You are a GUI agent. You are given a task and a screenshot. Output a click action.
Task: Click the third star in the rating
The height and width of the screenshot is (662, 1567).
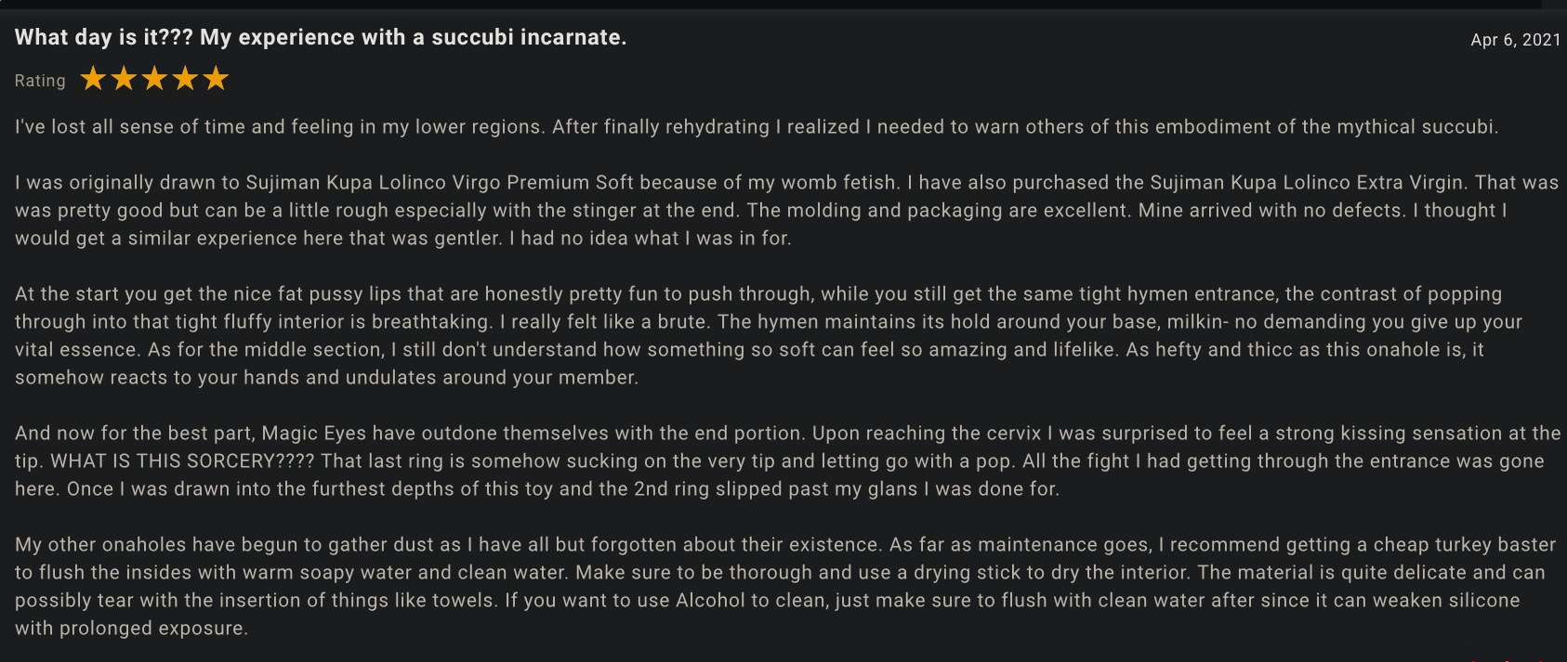tap(154, 79)
